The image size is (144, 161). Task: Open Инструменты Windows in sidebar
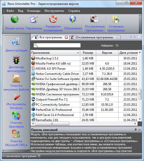(x=16, y=101)
